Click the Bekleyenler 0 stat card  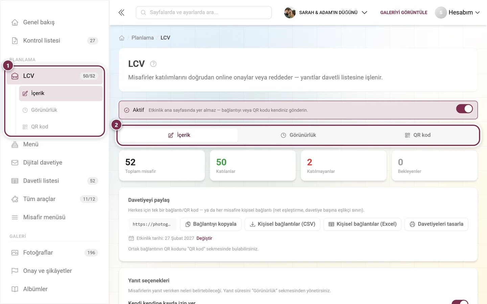click(x=435, y=166)
